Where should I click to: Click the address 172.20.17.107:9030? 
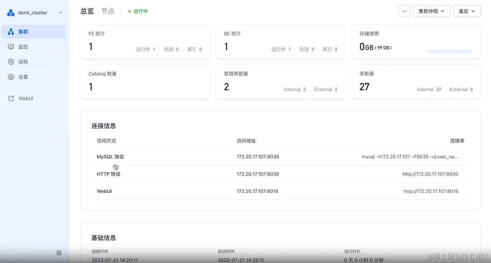click(258, 157)
